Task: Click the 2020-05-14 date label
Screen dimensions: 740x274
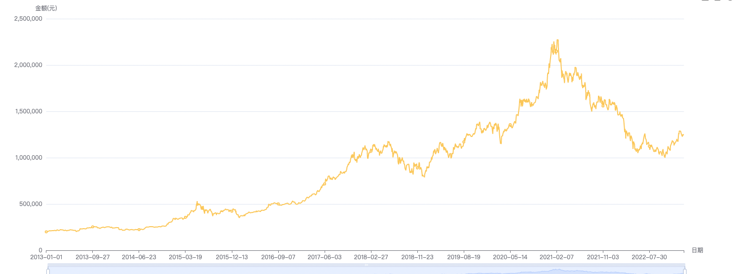Action: (x=510, y=257)
